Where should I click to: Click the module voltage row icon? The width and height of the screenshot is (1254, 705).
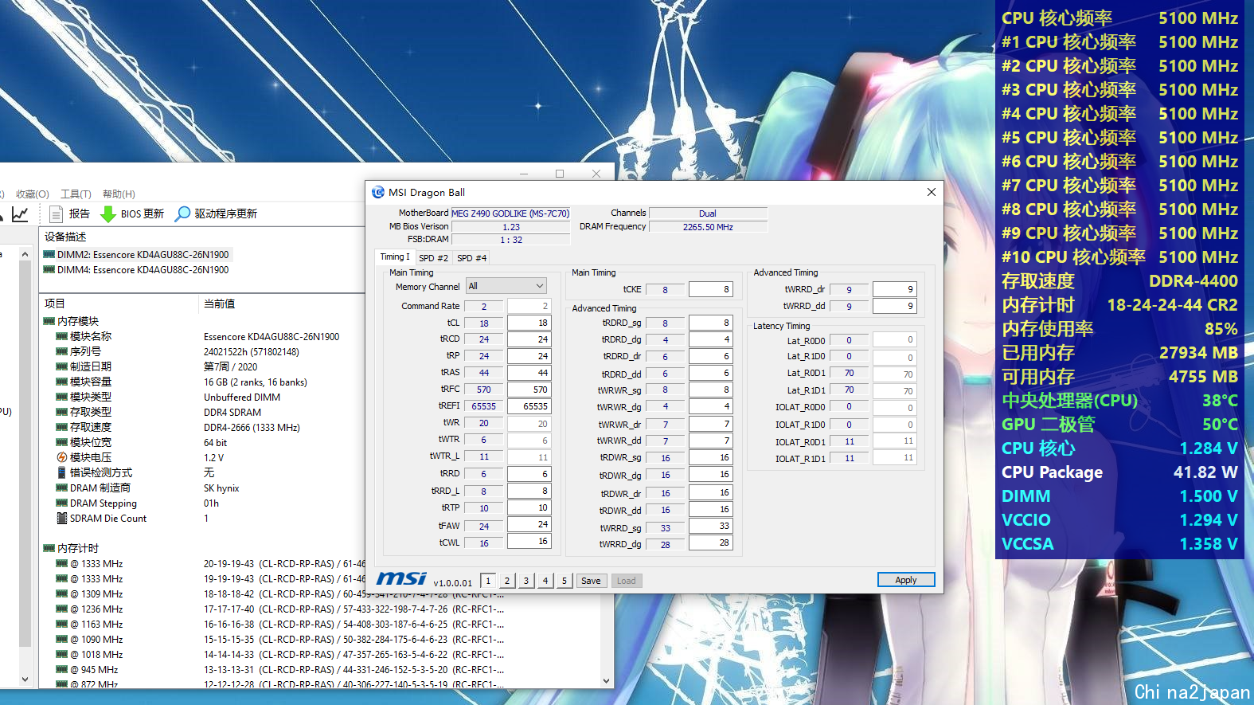pos(61,457)
